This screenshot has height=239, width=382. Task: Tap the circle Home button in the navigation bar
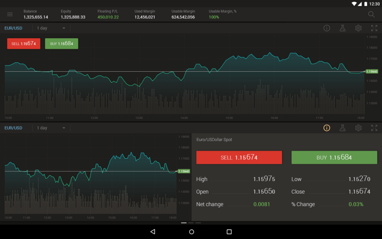click(x=191, y=232)
